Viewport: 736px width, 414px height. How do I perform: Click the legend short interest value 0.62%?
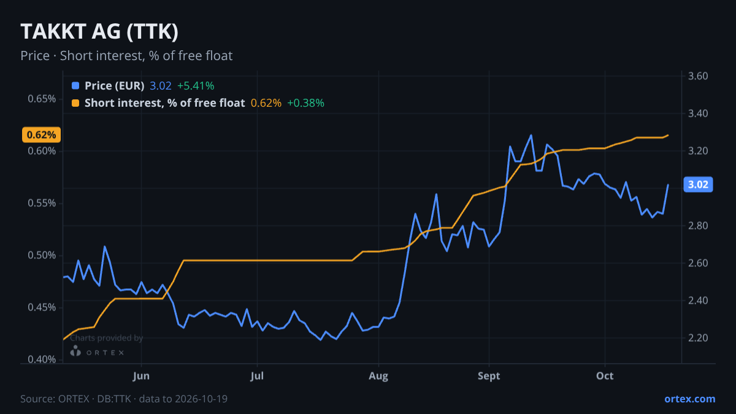pyautogui.click(x=266, y=103)
